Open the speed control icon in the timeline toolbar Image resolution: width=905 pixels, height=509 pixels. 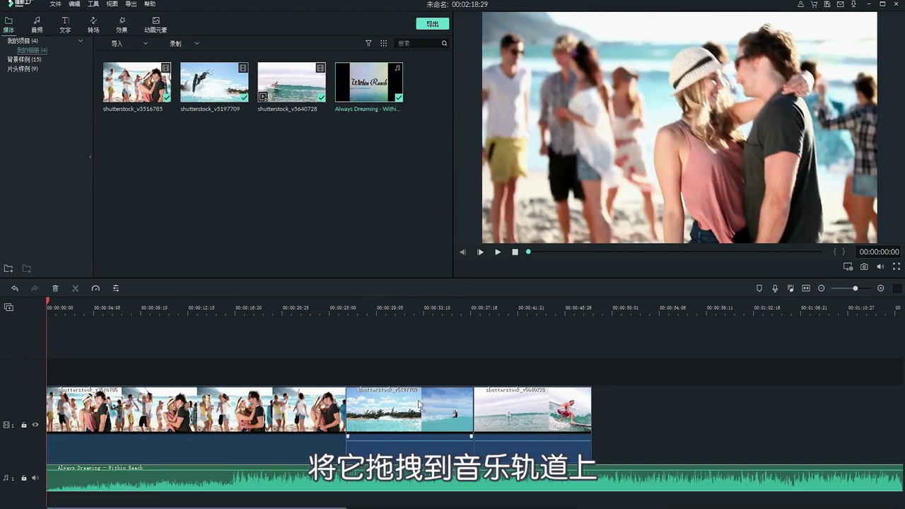point(95,288)
